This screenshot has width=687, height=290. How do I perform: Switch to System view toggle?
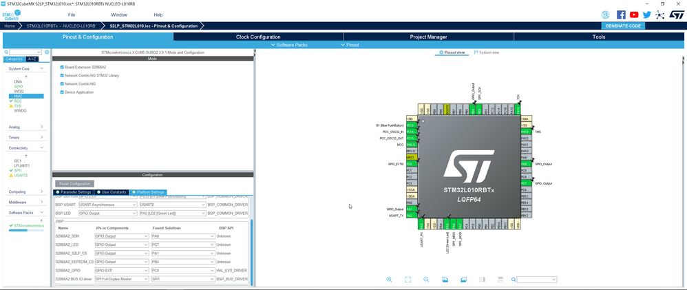coord(486,52)
